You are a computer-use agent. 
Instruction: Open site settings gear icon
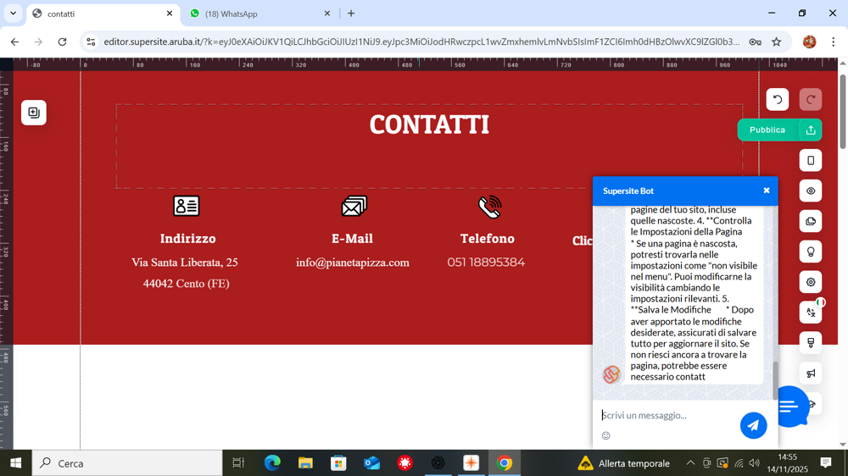tap(811, 282)
